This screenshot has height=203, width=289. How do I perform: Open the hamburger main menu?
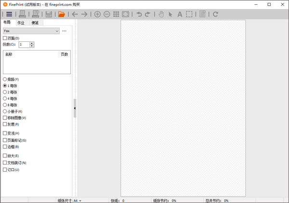coord(9,14)
